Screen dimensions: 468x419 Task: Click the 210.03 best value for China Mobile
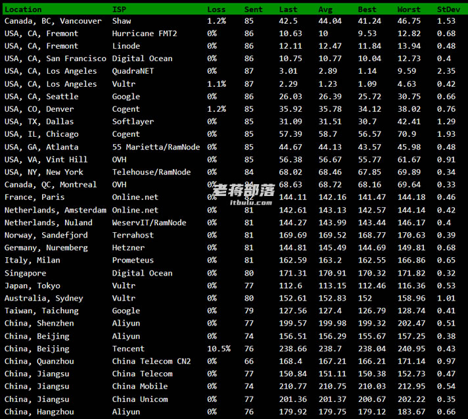[372, 387]
